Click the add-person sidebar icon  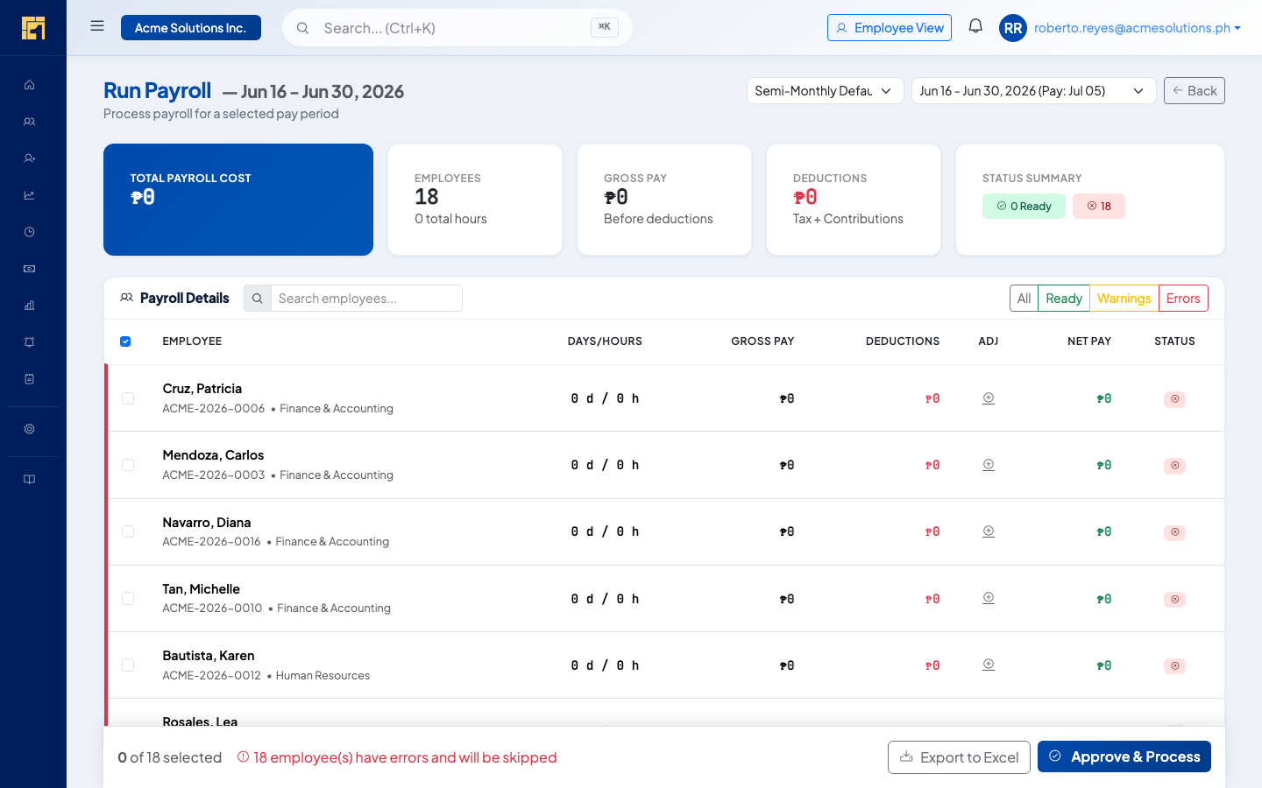29,158
